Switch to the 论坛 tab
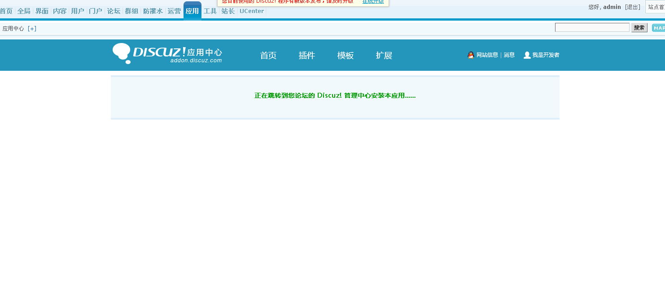The width and height of the screenshot is (665, 293). [114, 11]
